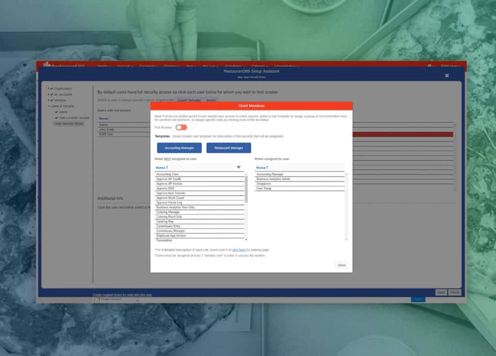Click scroll-down arrow of assigned roles list
496x356 pixels.
point(346,239)
